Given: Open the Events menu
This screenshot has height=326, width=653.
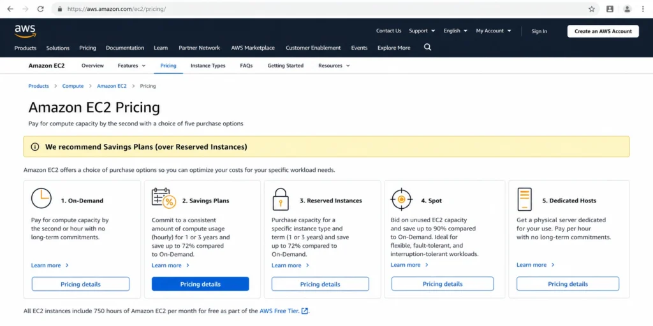Looking at the screenshot, I should [359, 48].
